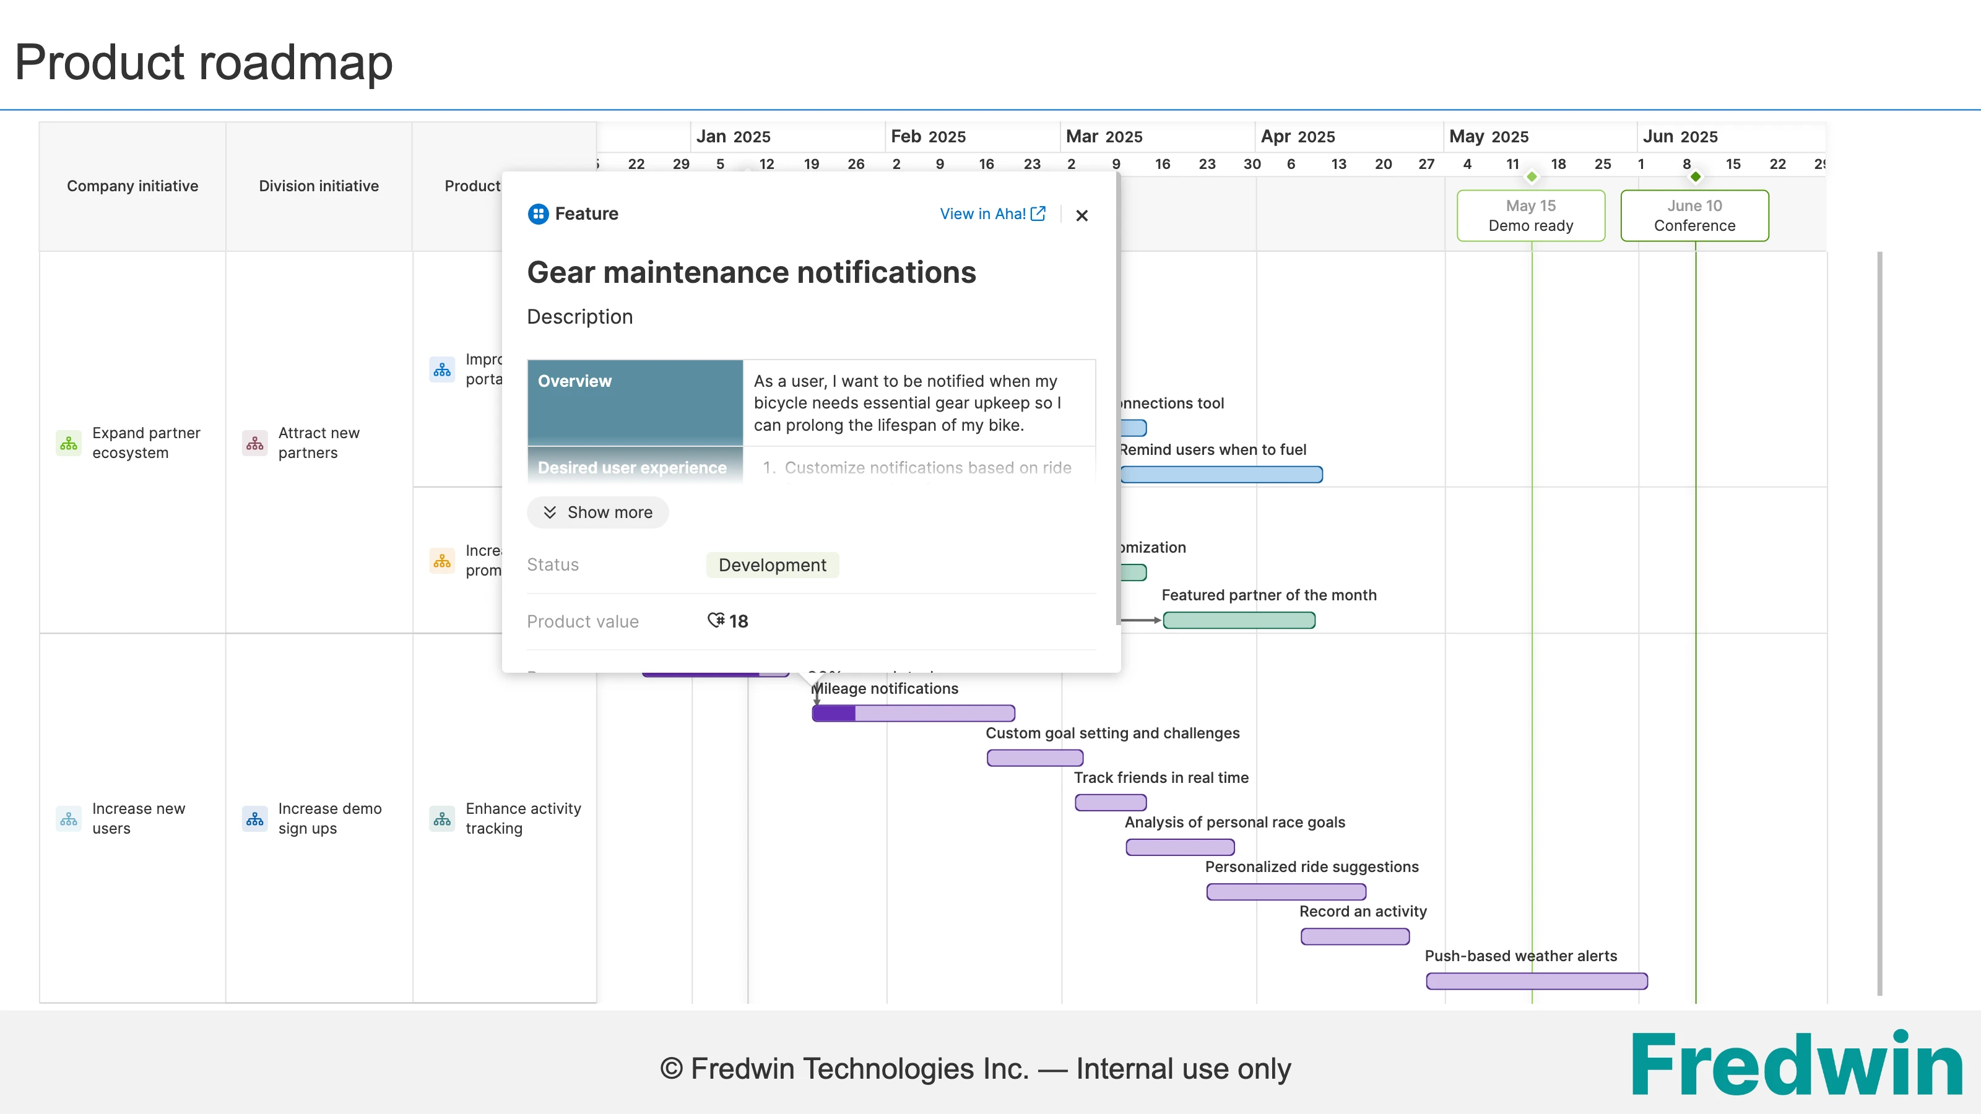Click Expand partner ecosystem initiative icon
This screenshot has width=1981, height=1114.
pos(69,443)
